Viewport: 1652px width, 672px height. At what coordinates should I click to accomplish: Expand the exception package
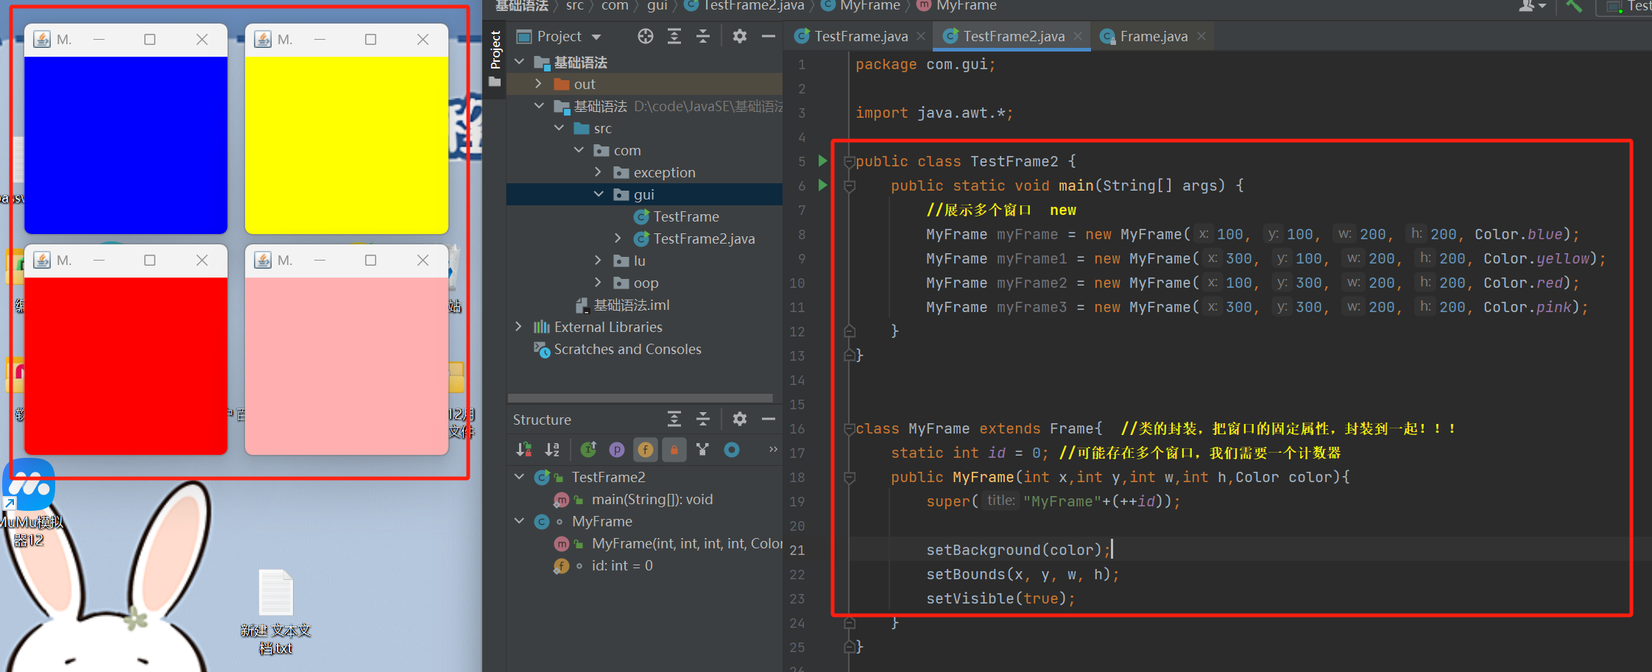click(x=599, y=172)
